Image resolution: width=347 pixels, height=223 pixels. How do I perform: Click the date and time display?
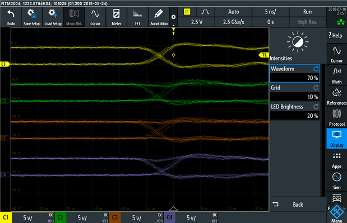pyautogui.click(x=337, y=12)
